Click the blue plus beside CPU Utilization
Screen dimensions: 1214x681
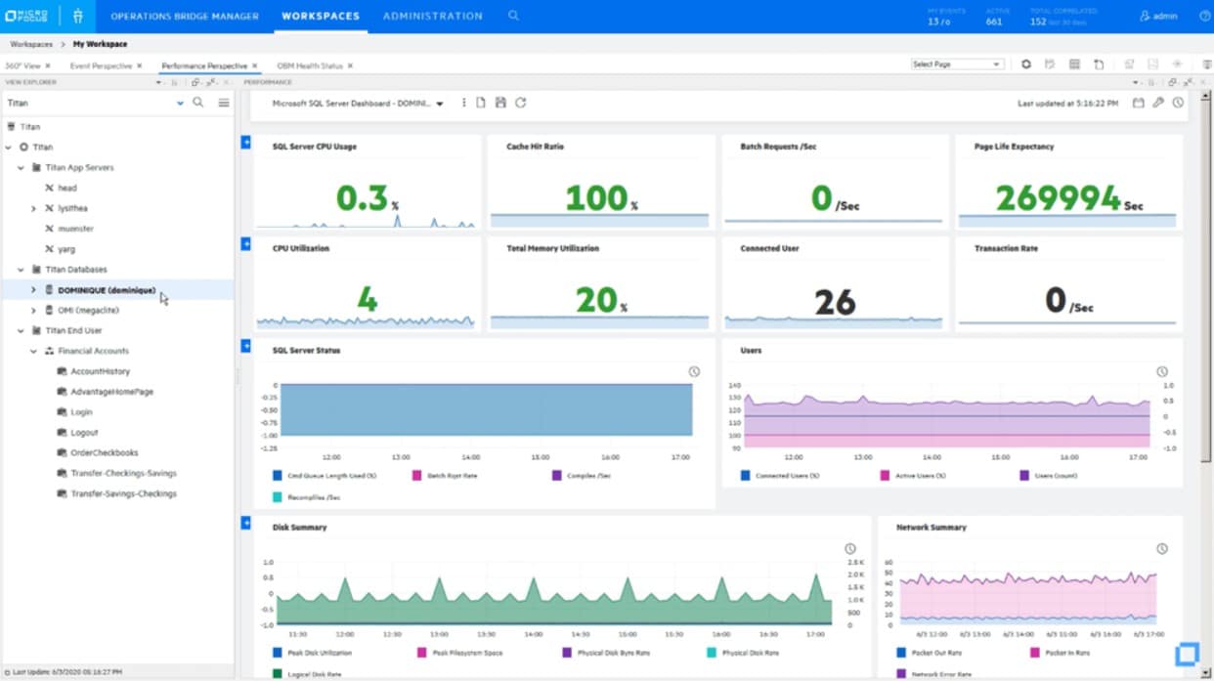(246, 243)
